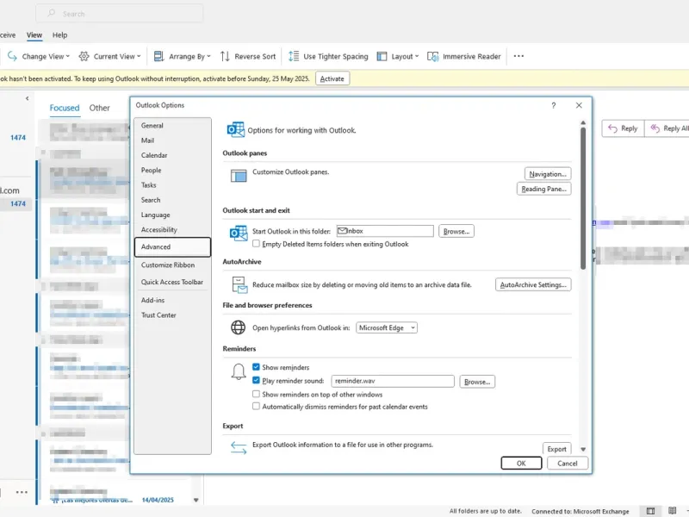Click the Reverse Sort arrows icon

(225, 56)
